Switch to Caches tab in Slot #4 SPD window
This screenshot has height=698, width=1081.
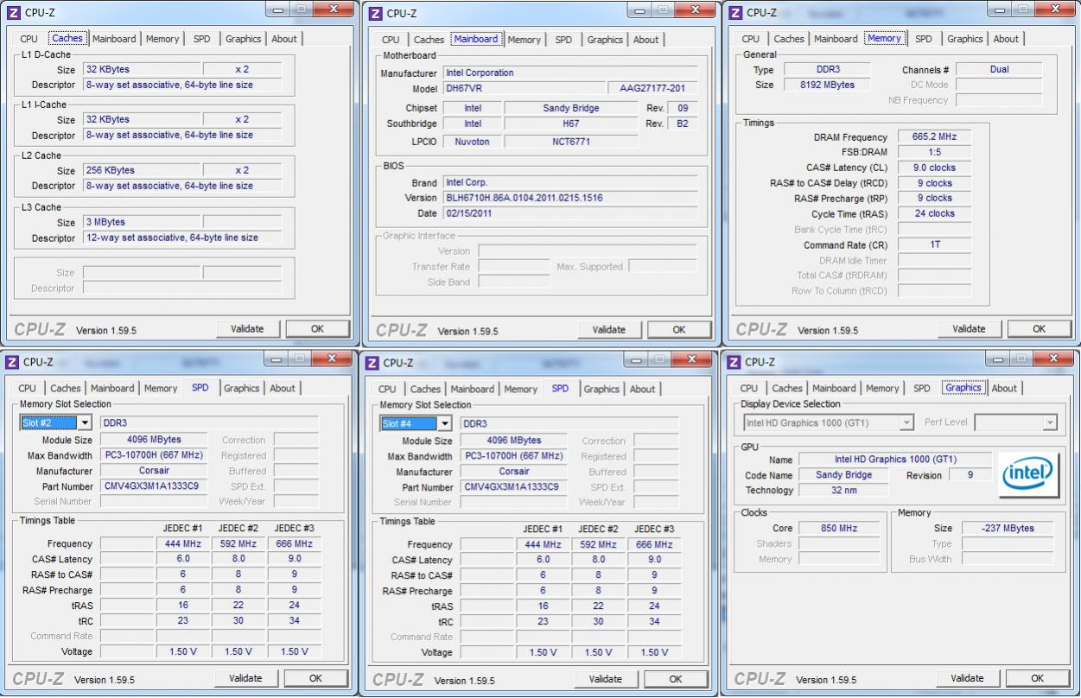click(x=425, y=390)
